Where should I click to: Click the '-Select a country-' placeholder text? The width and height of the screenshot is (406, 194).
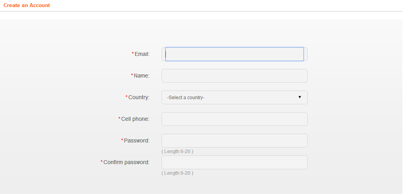pos(186,98)
